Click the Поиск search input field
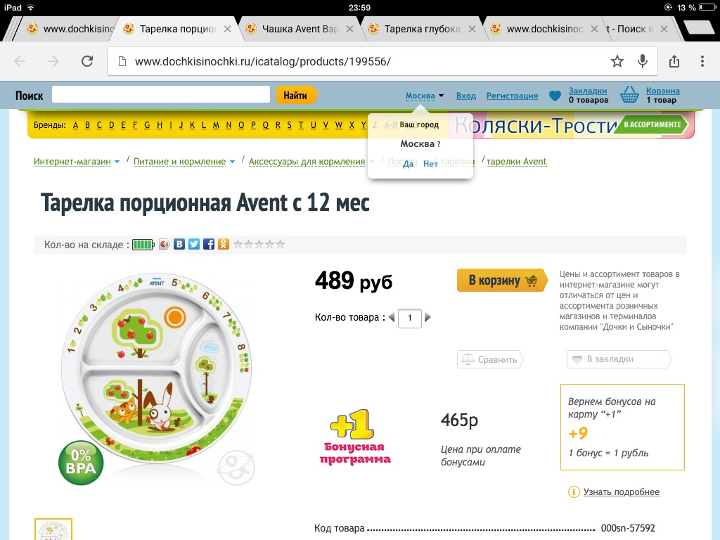This screenshot has width=720, height=540. point(161,95)
